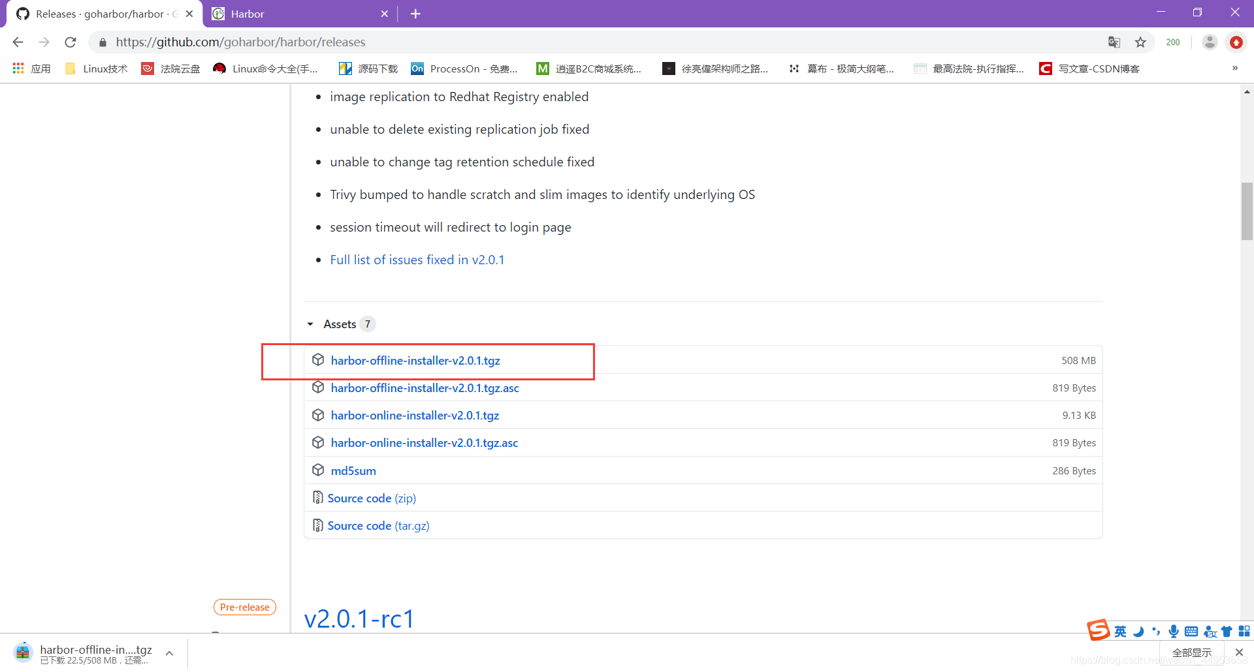Click the zip file icon beside Source code (zip)
This screenshot has height=672, width=1254.
(x=318, y=498)
